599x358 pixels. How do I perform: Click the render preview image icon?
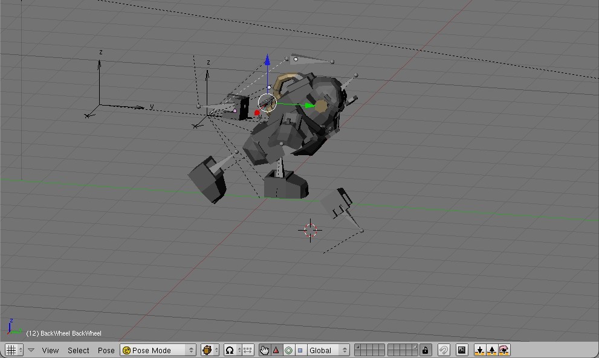coord(462,350)
